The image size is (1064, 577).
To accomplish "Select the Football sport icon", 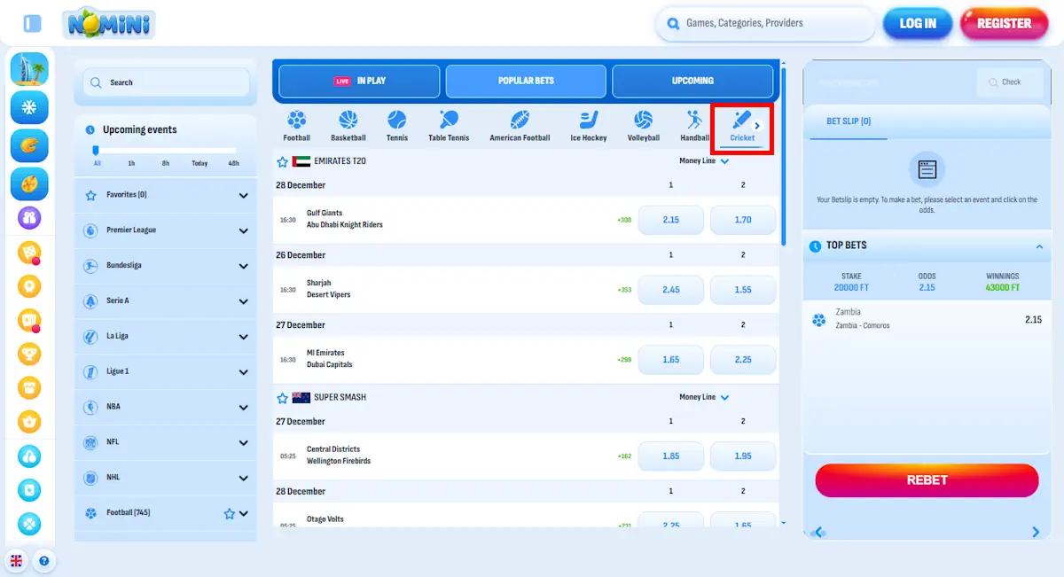I will pos(297,125).
